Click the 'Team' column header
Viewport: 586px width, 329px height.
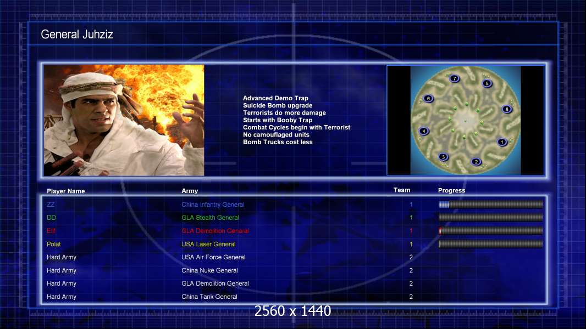(402, 190)
